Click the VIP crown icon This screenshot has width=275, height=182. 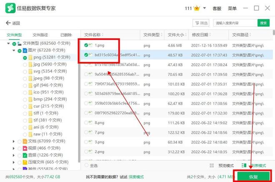[x=197, y=8]
